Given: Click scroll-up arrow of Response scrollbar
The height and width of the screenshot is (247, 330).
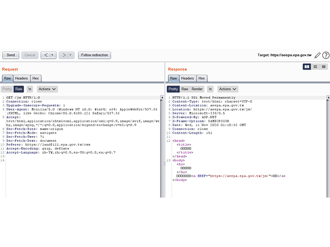Looking at the screenshot, I should [x=328, y=97].
